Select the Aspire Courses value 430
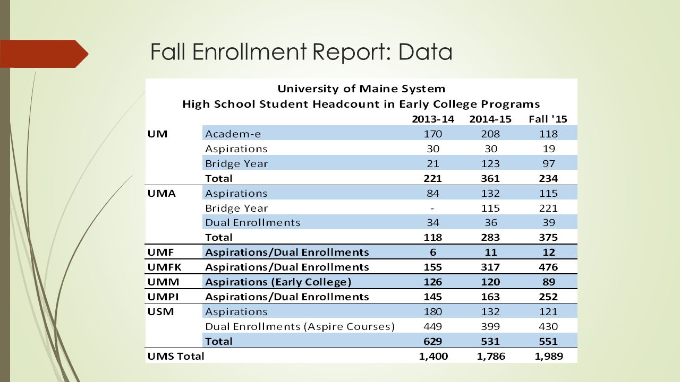680x382 pixels. [x=547, y=326]
